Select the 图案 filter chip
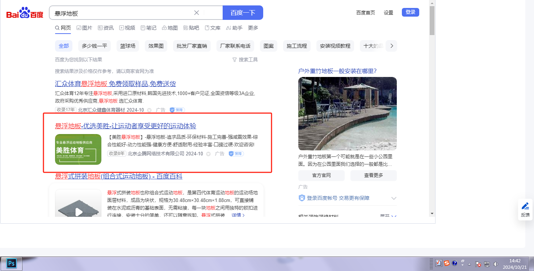 (269, 46)
